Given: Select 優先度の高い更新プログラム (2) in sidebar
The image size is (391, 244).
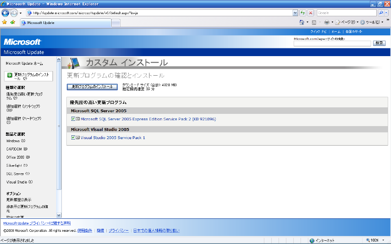Looking at the screenshot, I should coord(24,96).
